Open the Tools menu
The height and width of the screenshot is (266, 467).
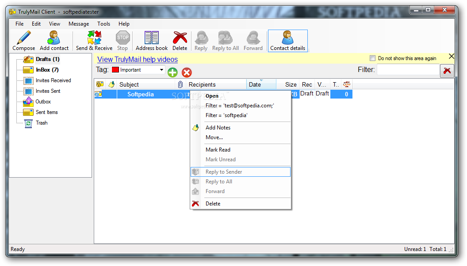(103, 24)
